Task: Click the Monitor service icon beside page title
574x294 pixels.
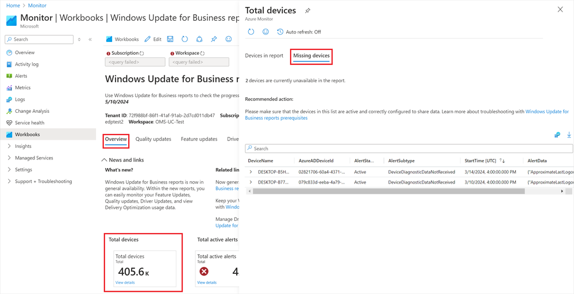Action: point(12,21)
